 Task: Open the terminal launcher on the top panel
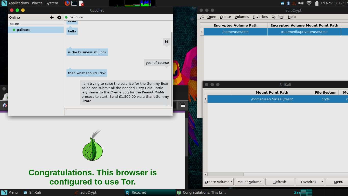74,3
